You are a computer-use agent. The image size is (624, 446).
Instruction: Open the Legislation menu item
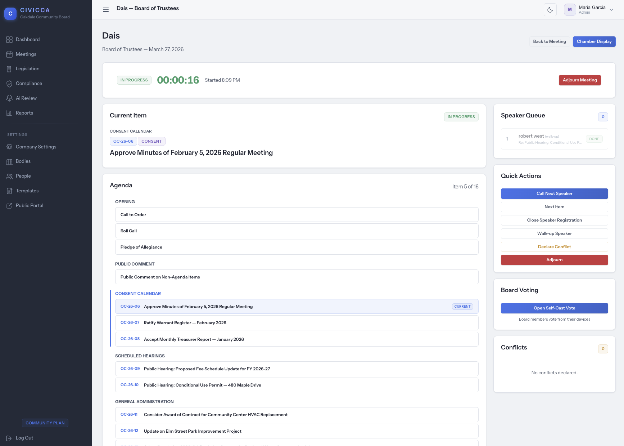click(27, 68)
